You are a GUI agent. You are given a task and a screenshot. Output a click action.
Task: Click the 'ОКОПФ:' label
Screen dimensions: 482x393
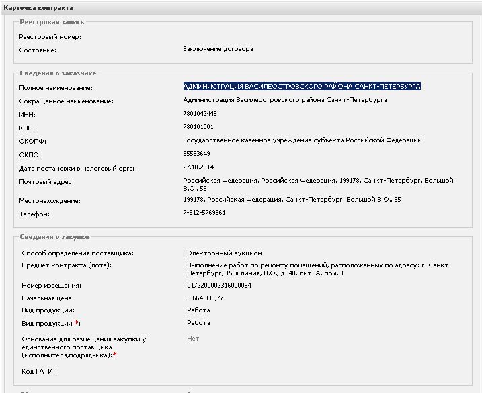(32, 142)
